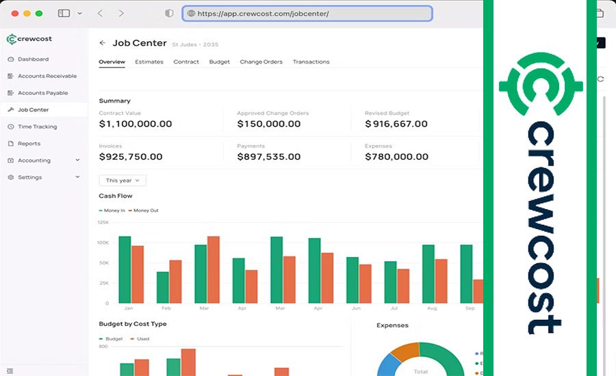Click the Accounts Receivable sidebar icon
Screen dimensions: 616x376
(11, 76)
